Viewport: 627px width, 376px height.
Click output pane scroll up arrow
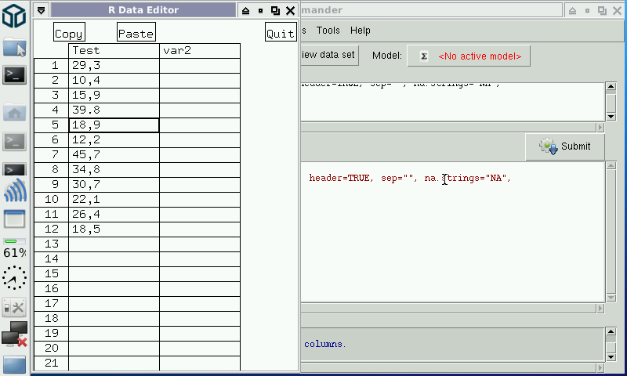pos(611,166)
